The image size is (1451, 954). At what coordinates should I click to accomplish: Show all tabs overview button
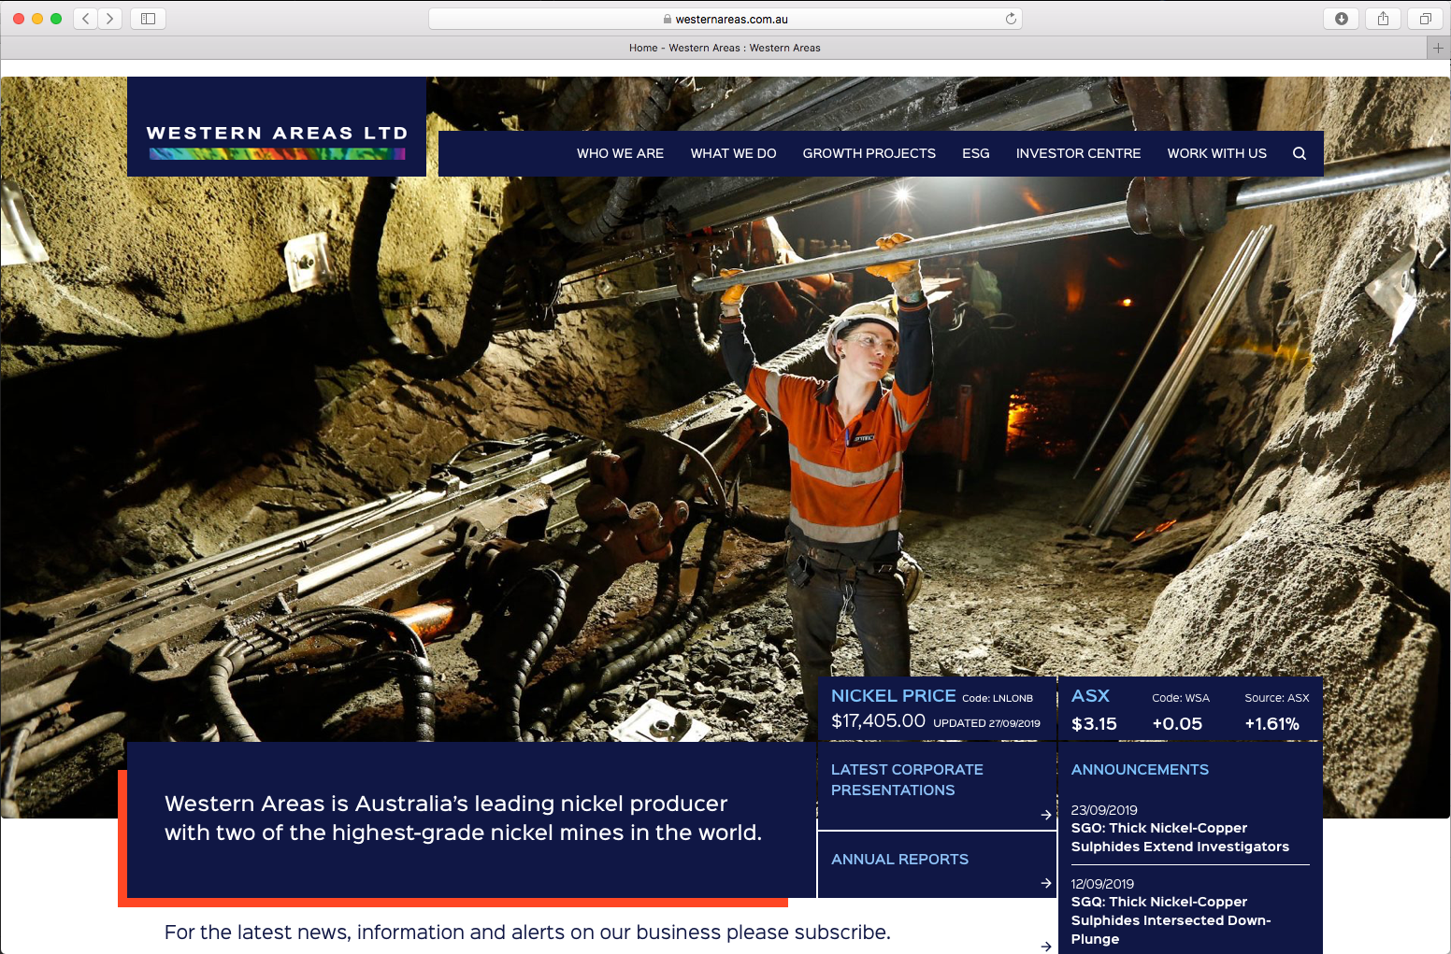(x=1425, y=19)
